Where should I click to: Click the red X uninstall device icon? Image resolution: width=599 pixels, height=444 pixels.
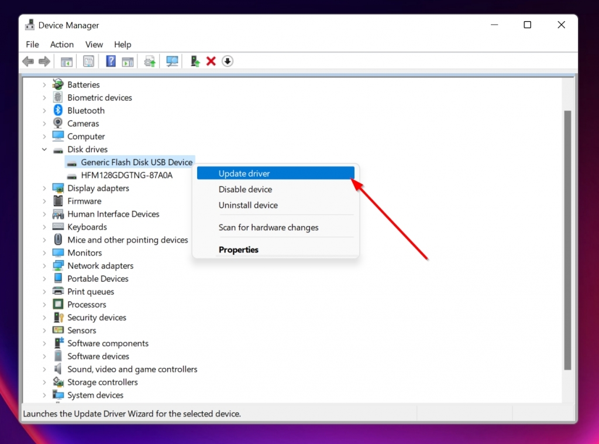coord(211,61)
